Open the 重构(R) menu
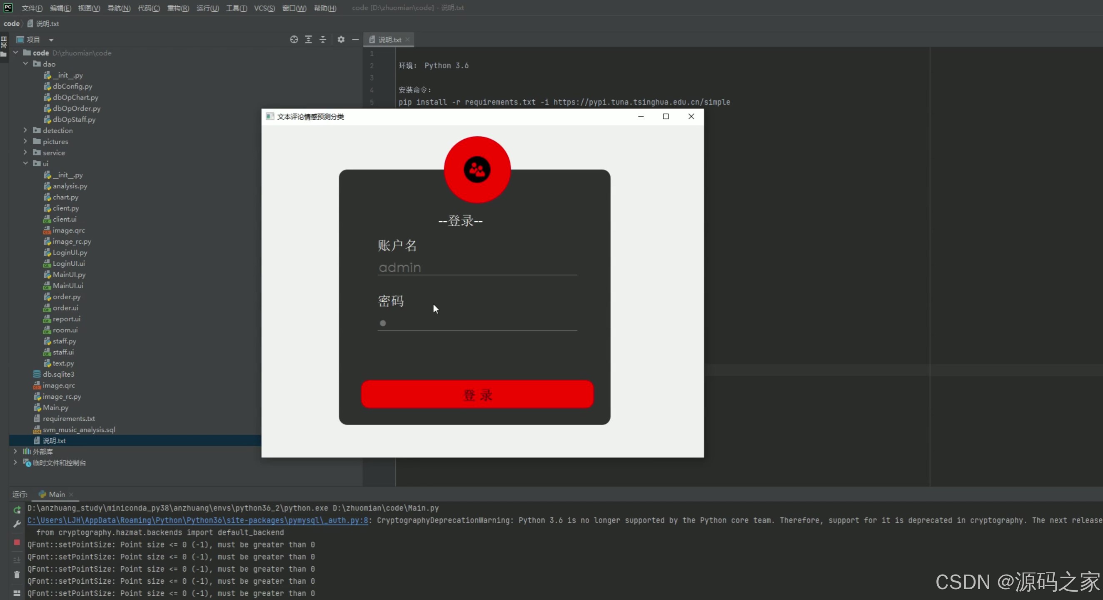 [178, 8]
